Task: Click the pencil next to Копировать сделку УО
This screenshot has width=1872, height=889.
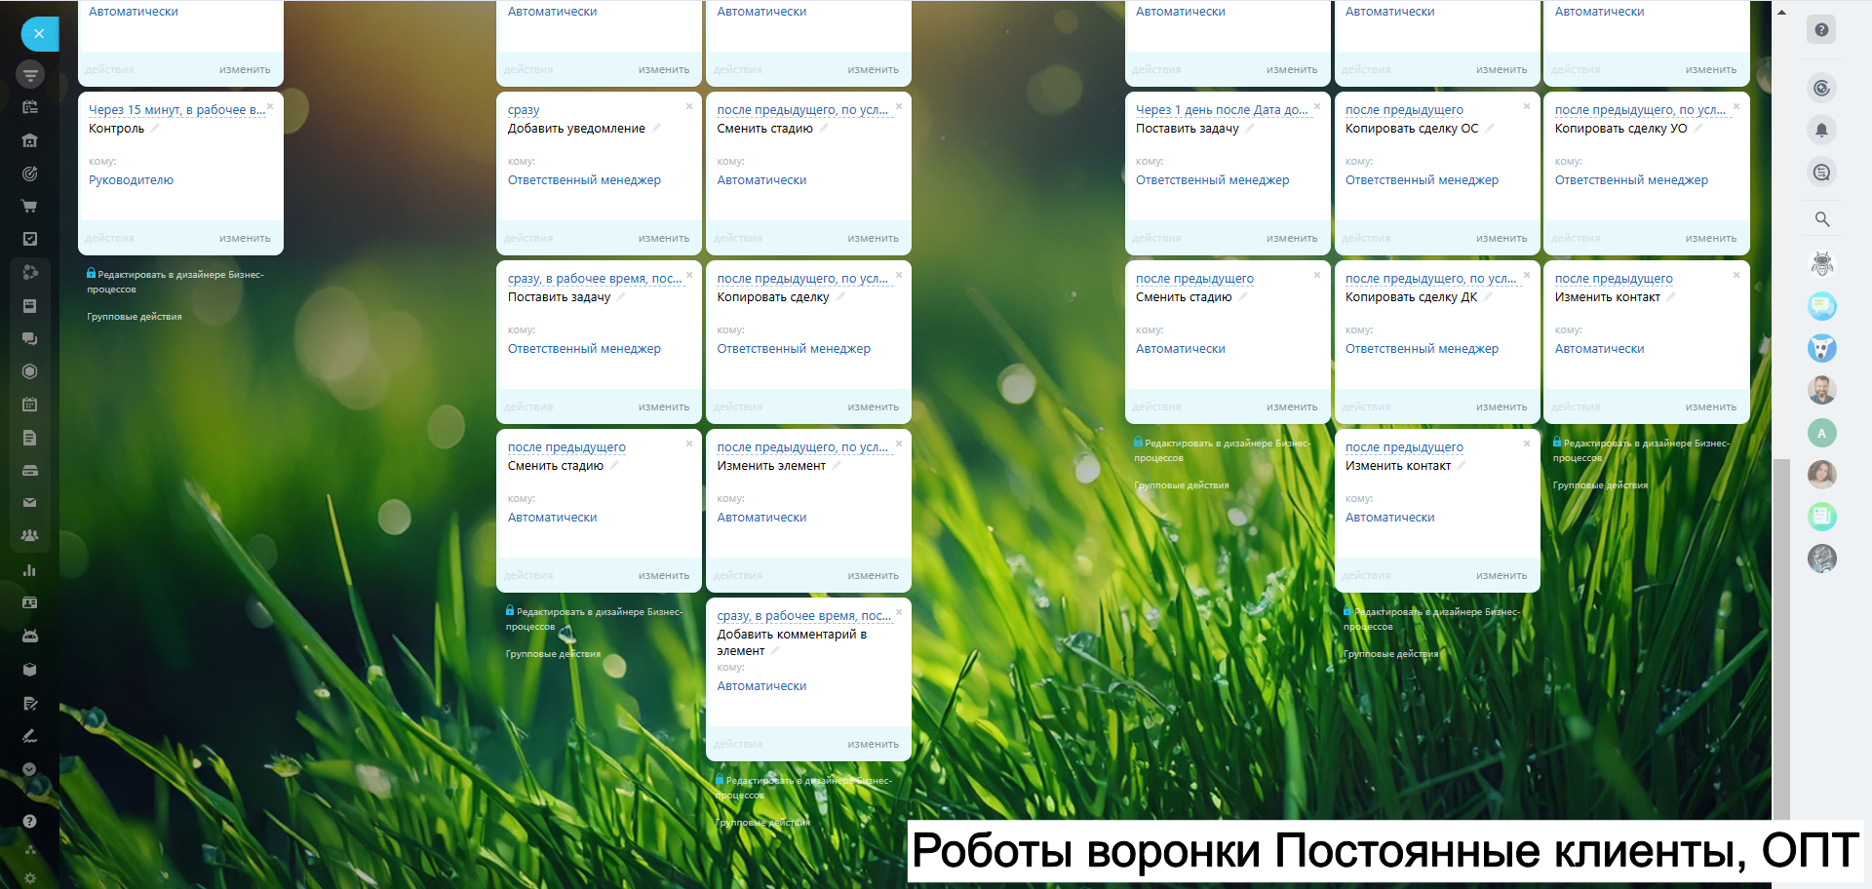Action: pos(1697,128)
